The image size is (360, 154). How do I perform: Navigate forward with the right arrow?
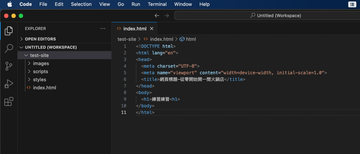click(167, 15)
